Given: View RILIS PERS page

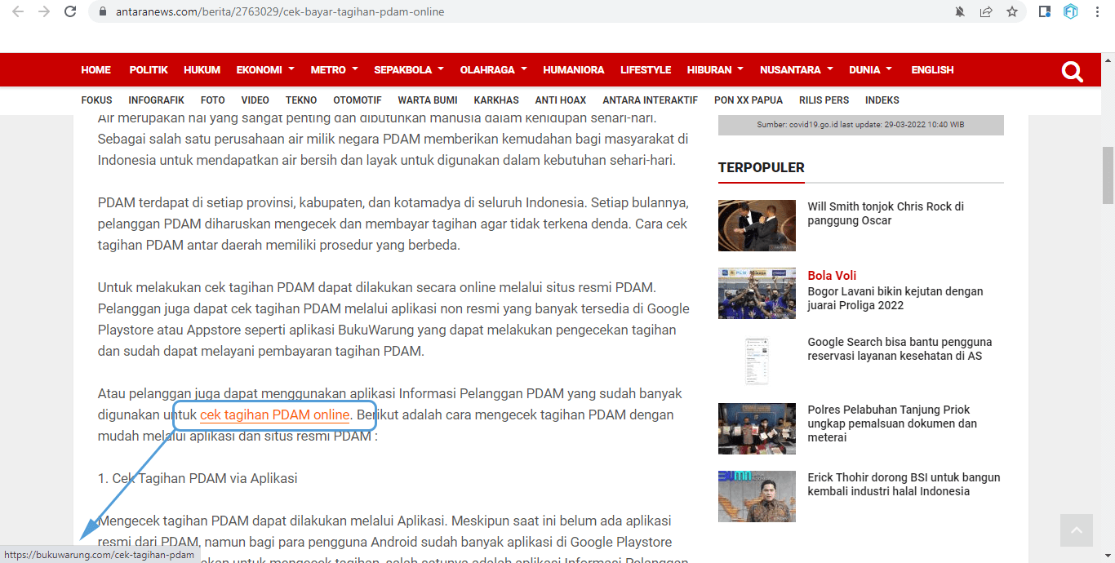Looking at the screenshot, I should pyautogui.click(x=824, y=100).
